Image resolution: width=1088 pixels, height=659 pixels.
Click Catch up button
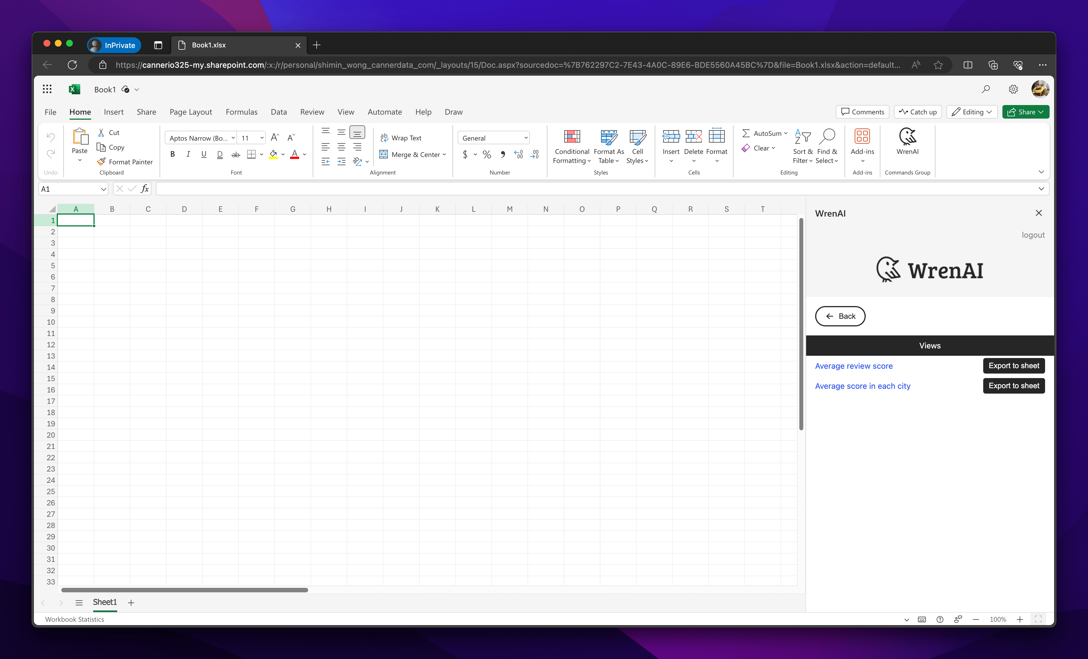point(918,112)
